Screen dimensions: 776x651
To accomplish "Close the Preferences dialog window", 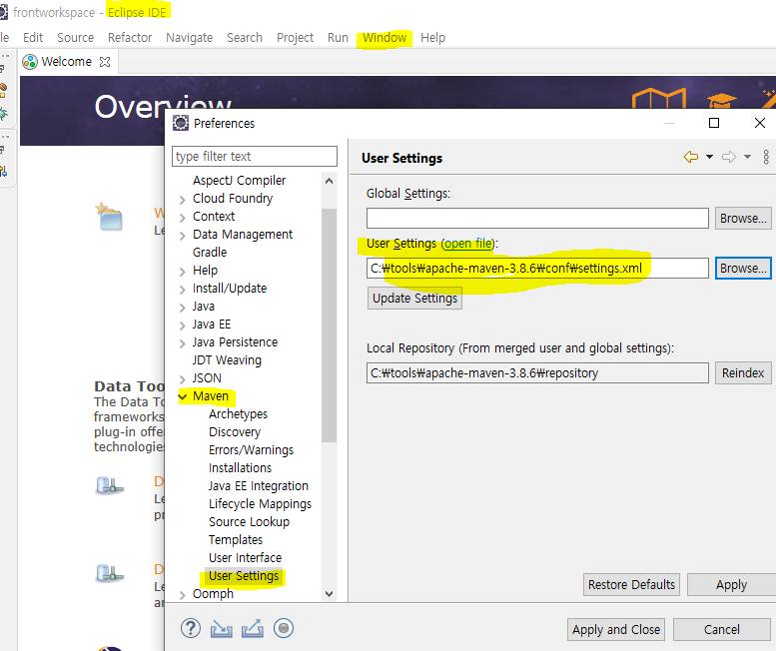I will 760,123.
